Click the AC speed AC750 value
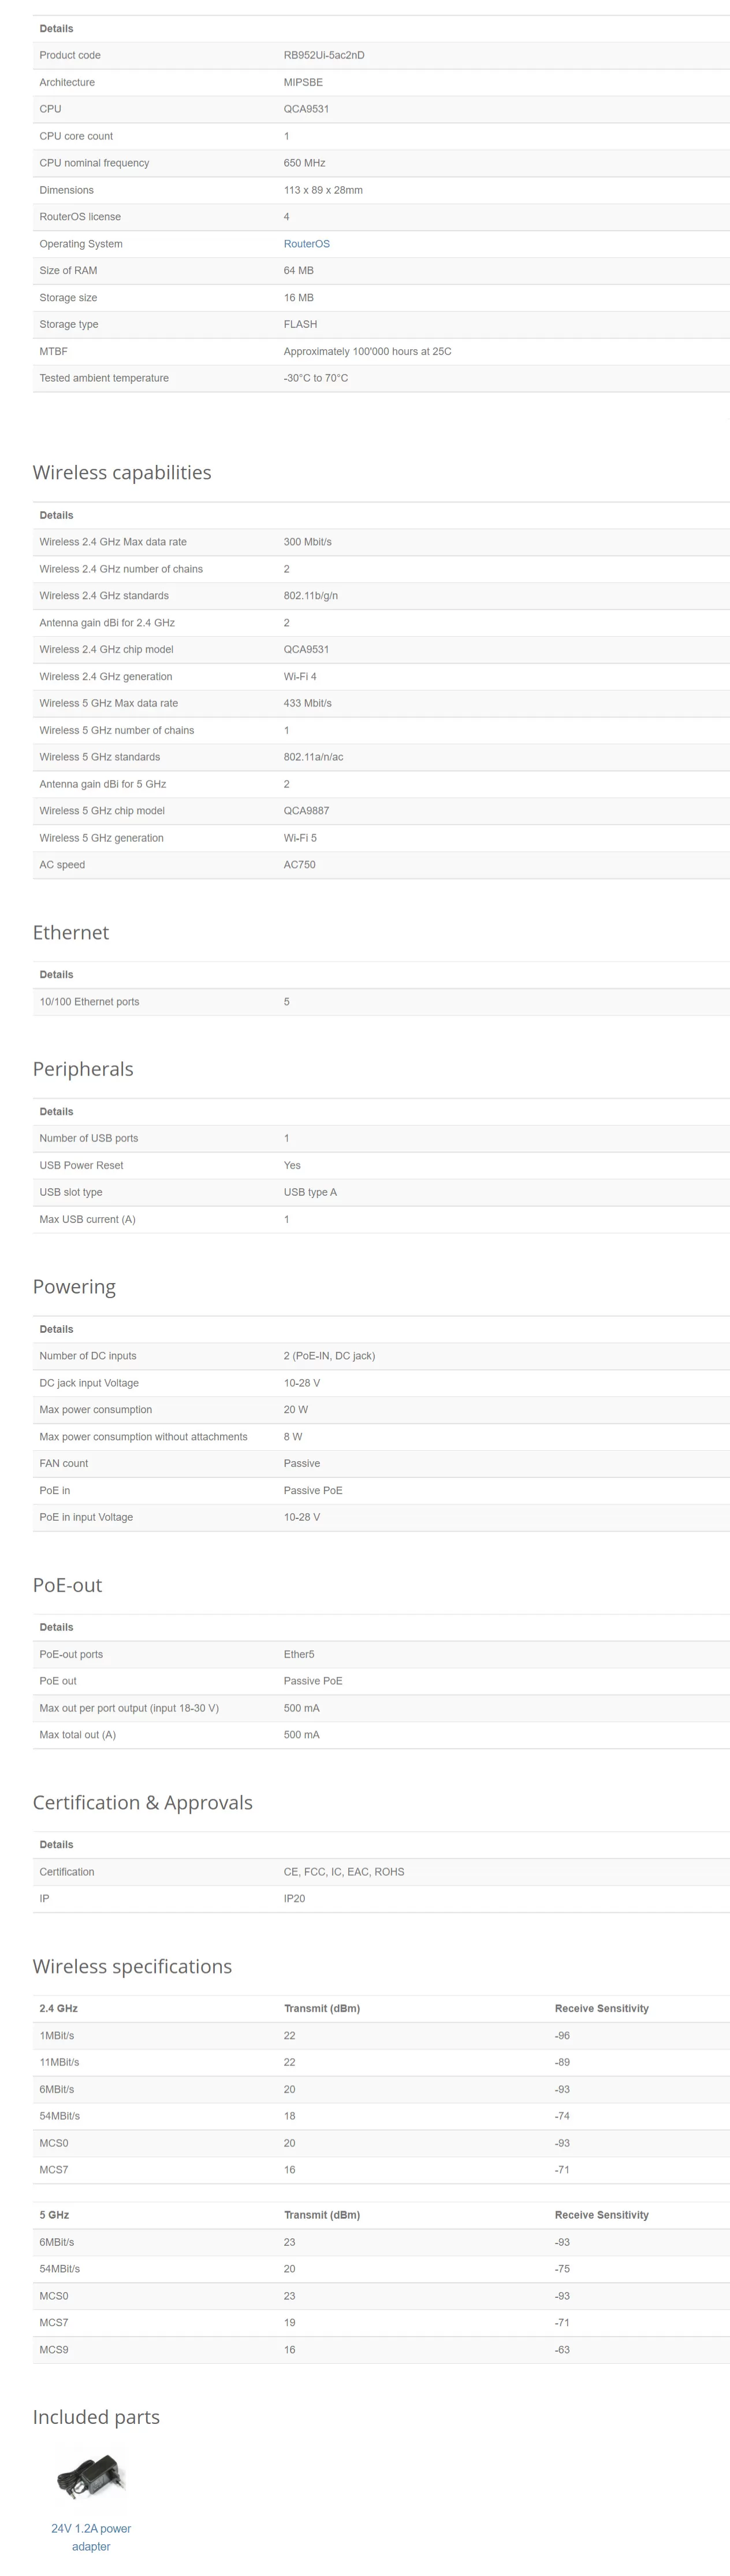730x2576 pixels. tap(300, 865)
